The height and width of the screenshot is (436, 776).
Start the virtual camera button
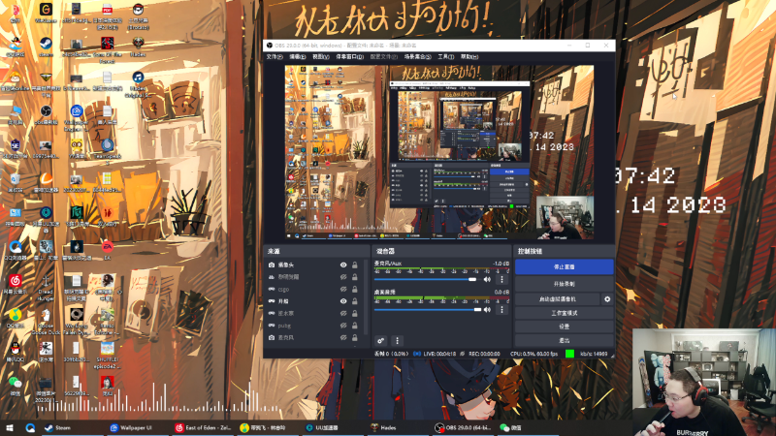coord(557,299)
